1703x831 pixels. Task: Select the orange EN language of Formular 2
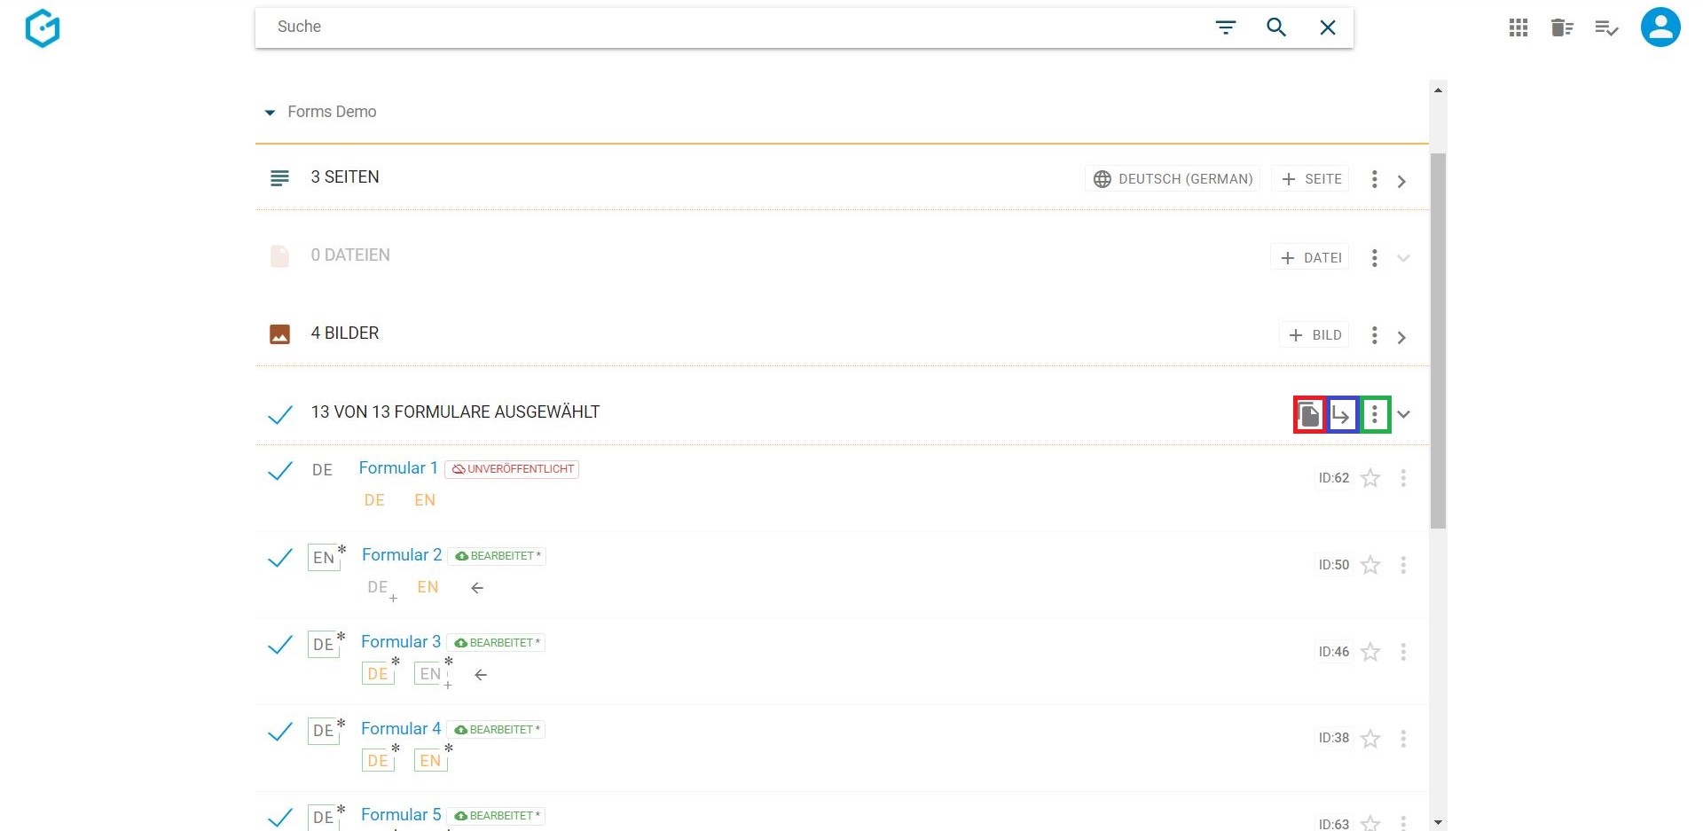coord(428,587)
